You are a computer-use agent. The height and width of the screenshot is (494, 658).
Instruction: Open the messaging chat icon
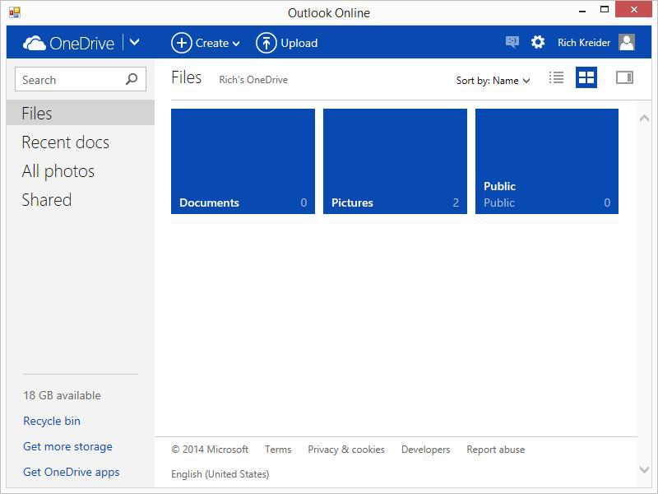pyautogui.click(x=512, y=42)
